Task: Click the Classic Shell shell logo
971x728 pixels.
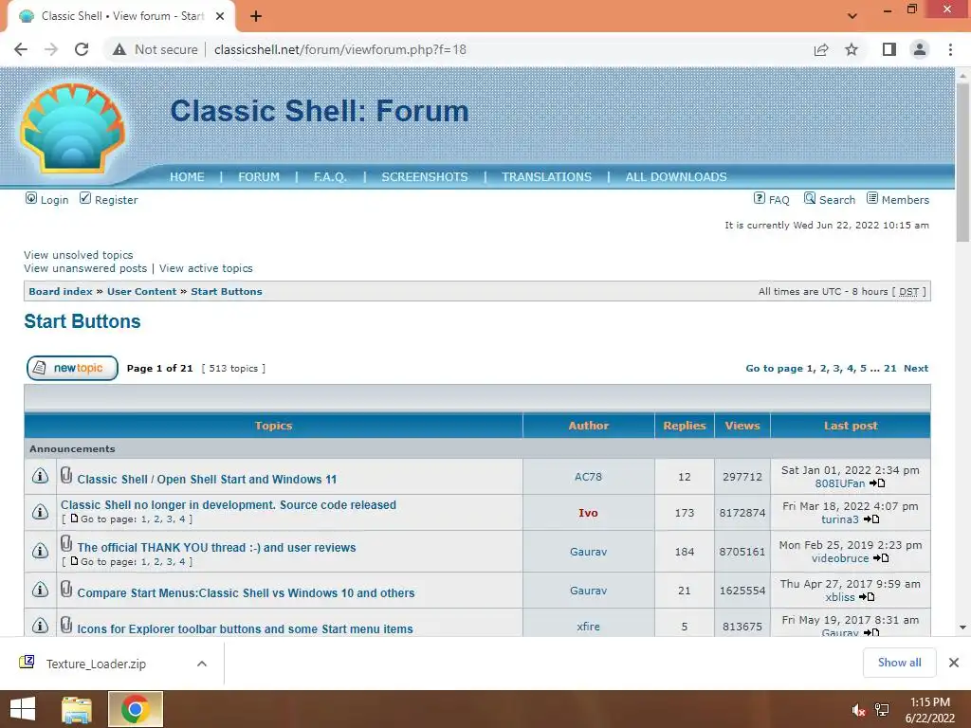Action: click(72, 128)
